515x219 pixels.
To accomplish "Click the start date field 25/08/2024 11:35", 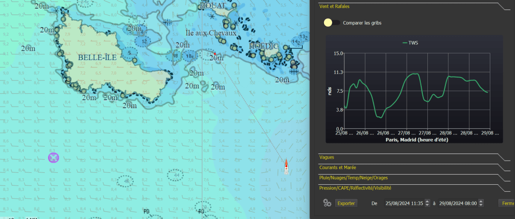I will point(404,203).
